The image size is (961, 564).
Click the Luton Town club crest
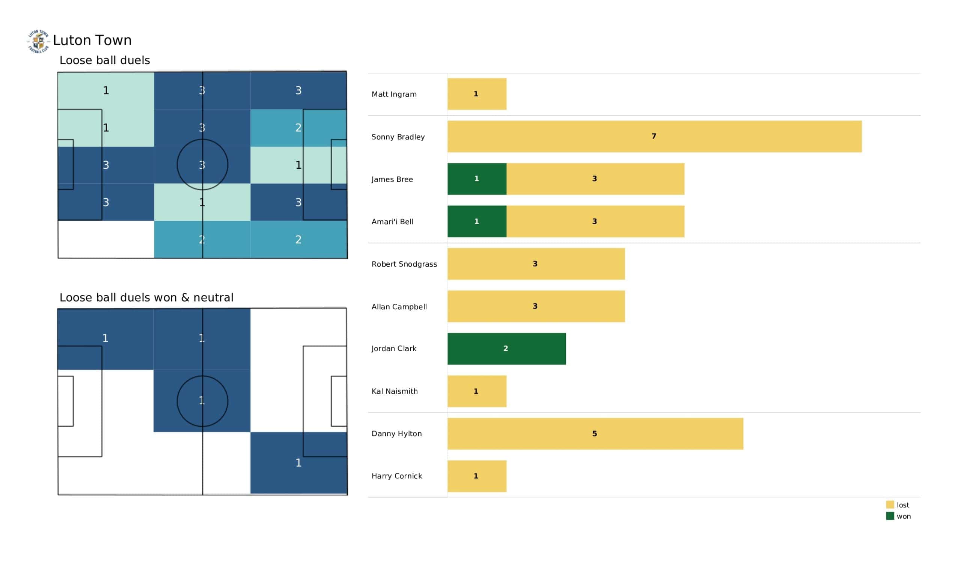click(x=38, y=41)
